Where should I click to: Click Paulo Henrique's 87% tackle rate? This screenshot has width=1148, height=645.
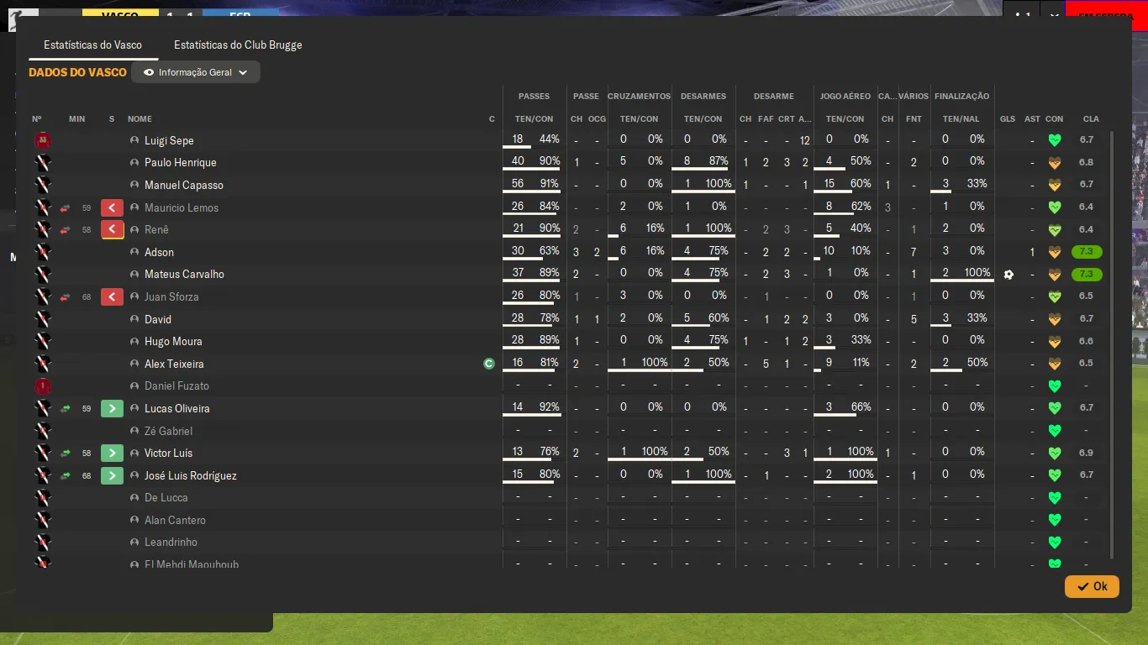(718, 161)
